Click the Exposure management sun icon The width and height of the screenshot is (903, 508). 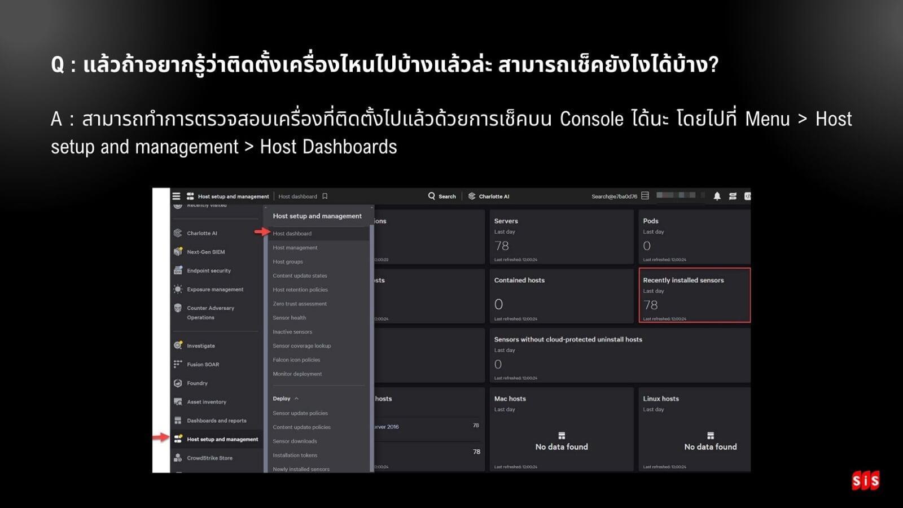(178, 289)
